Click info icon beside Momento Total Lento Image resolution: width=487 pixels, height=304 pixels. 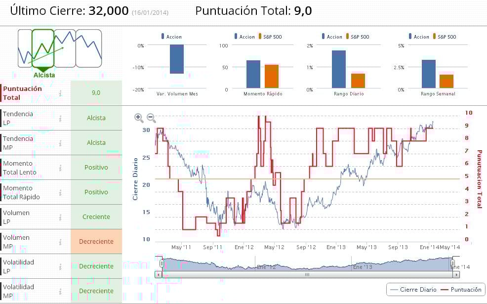(x=60, y=168)
